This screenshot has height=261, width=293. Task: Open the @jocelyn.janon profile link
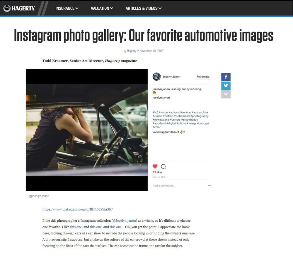coord(125,221)
